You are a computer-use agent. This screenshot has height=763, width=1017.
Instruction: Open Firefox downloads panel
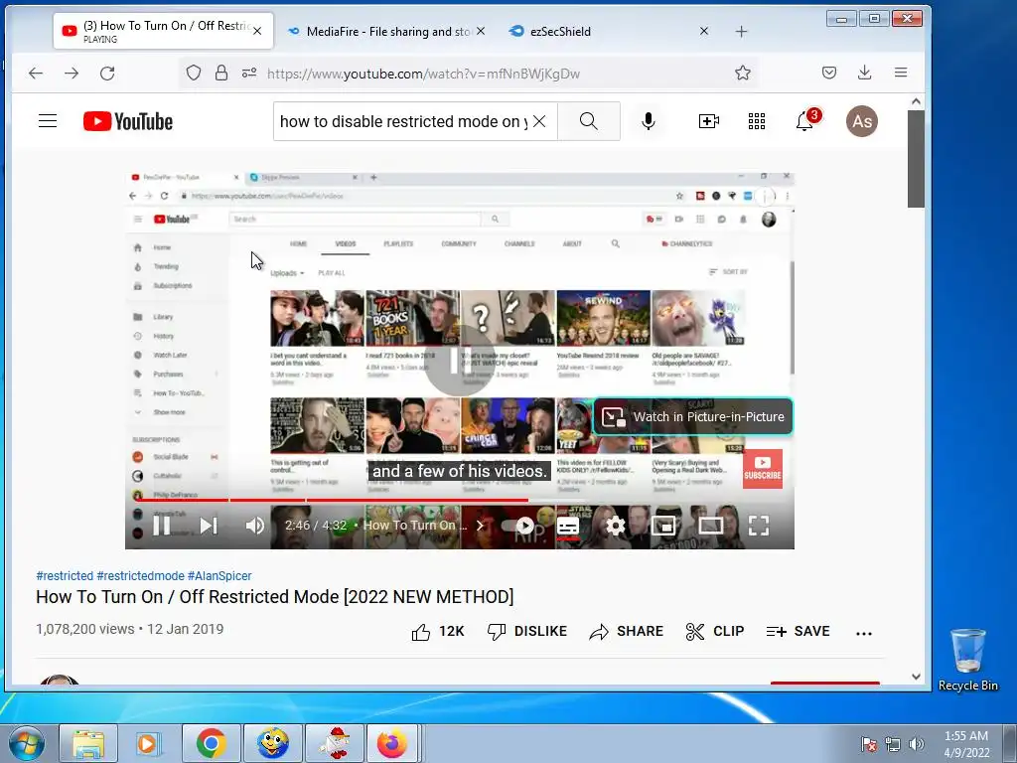[865, 73]
